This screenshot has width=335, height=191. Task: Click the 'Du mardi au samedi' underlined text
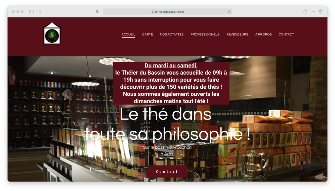pos(171,66)
